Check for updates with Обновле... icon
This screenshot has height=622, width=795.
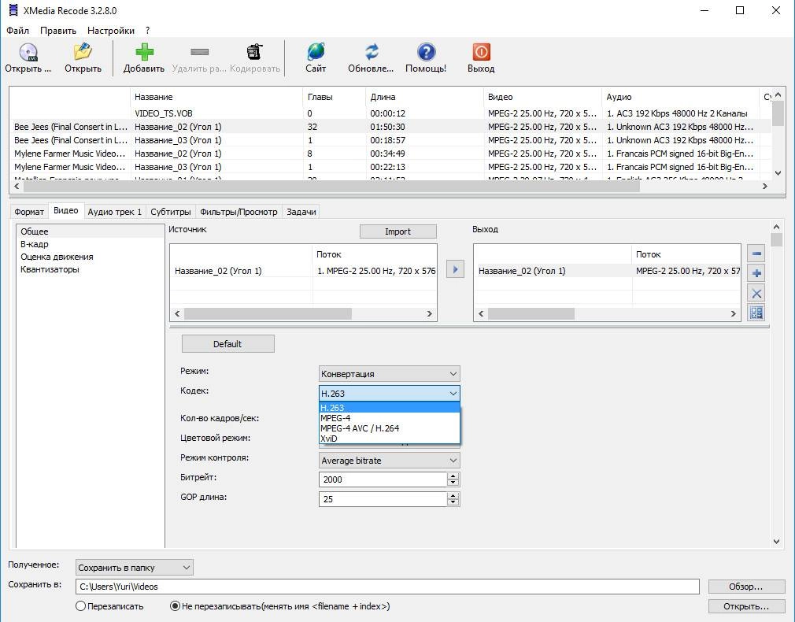tap(372, 52)
